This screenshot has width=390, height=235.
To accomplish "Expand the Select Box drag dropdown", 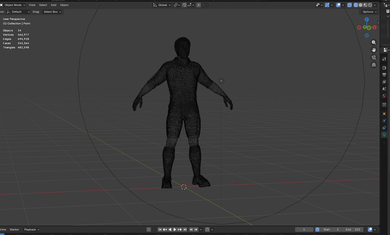I will [x=52, y=12].
